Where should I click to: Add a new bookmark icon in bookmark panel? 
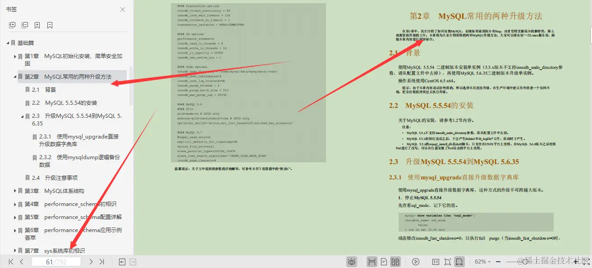37,25
